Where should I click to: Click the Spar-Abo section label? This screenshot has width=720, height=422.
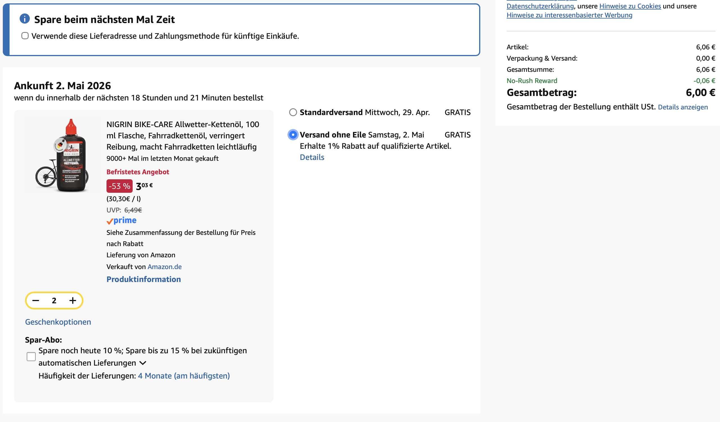pos(44,340)
